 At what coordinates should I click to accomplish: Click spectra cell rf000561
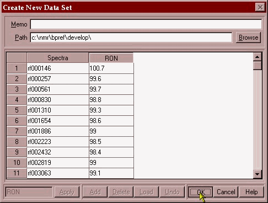(58, 89)
